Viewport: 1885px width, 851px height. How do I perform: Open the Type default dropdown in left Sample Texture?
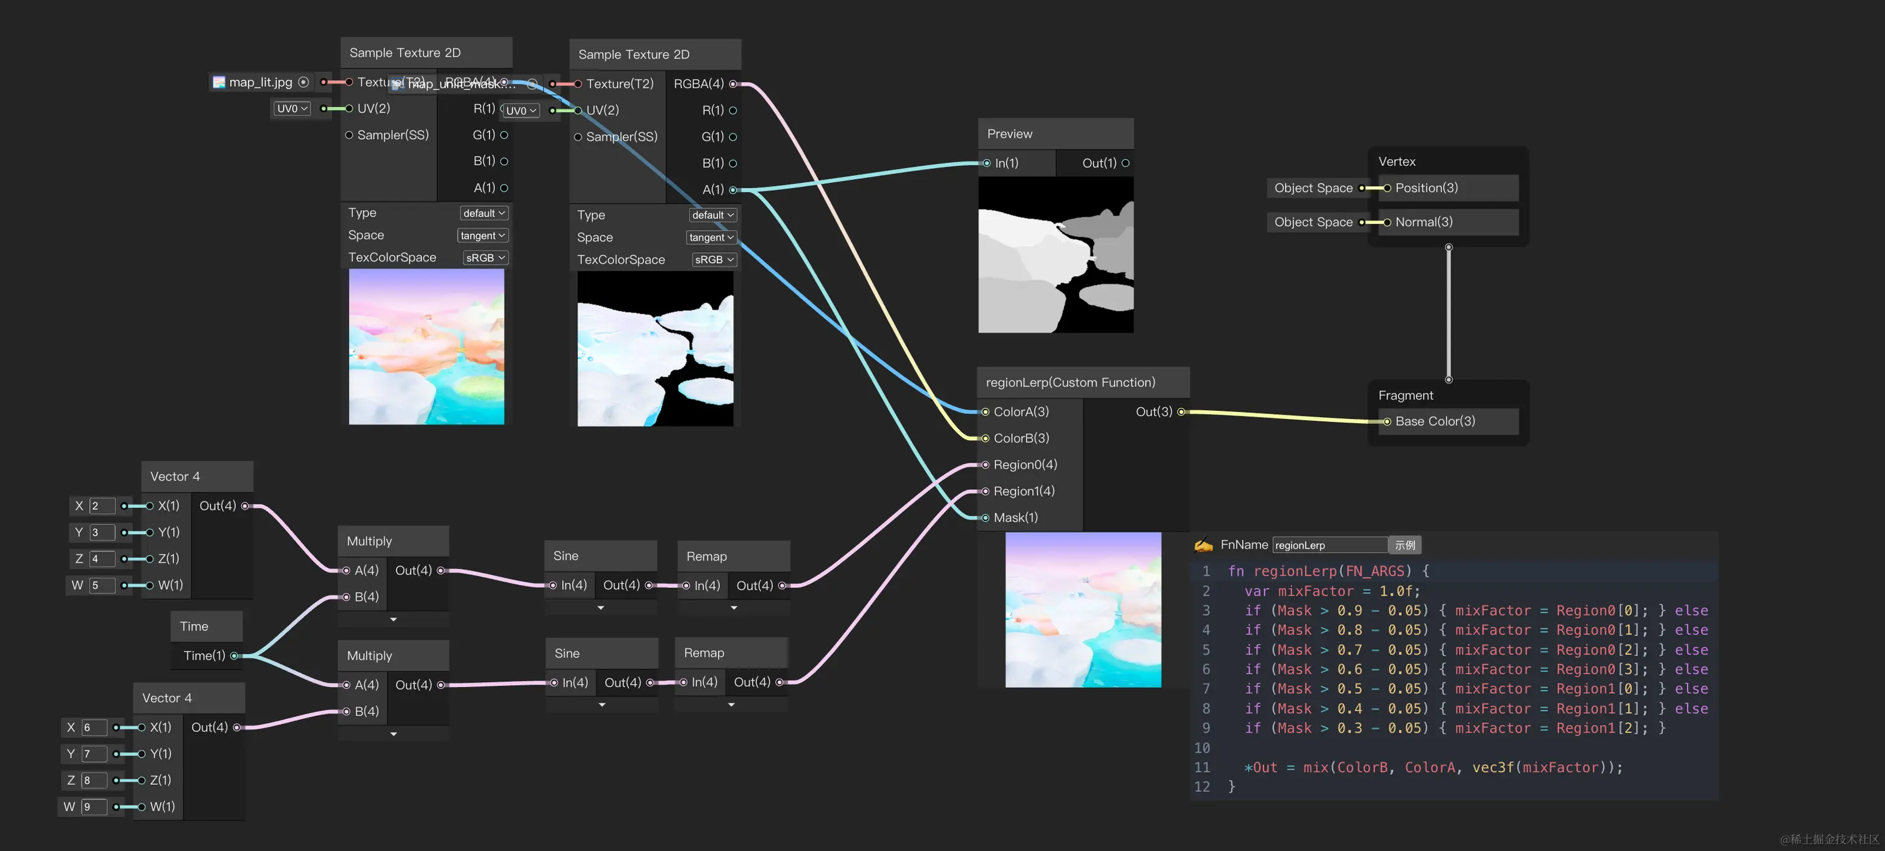click(x=484, y=213)
